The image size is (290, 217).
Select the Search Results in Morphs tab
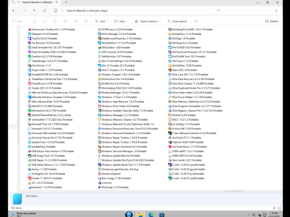pos(35,2)
